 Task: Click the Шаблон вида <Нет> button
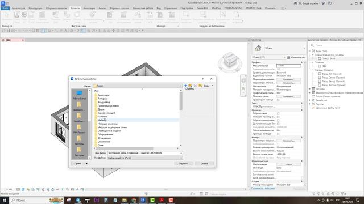pos(288,164)
